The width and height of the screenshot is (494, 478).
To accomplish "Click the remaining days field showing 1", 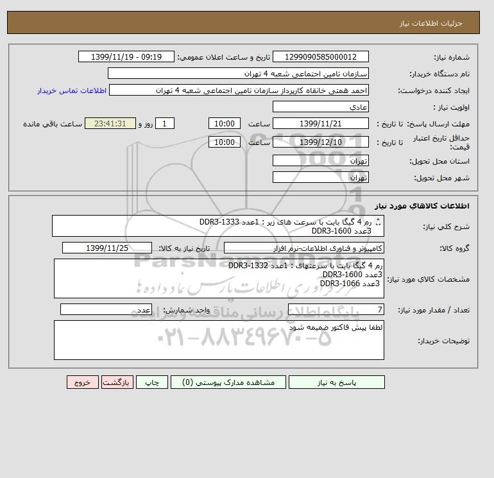I will [x=164, y=124].
